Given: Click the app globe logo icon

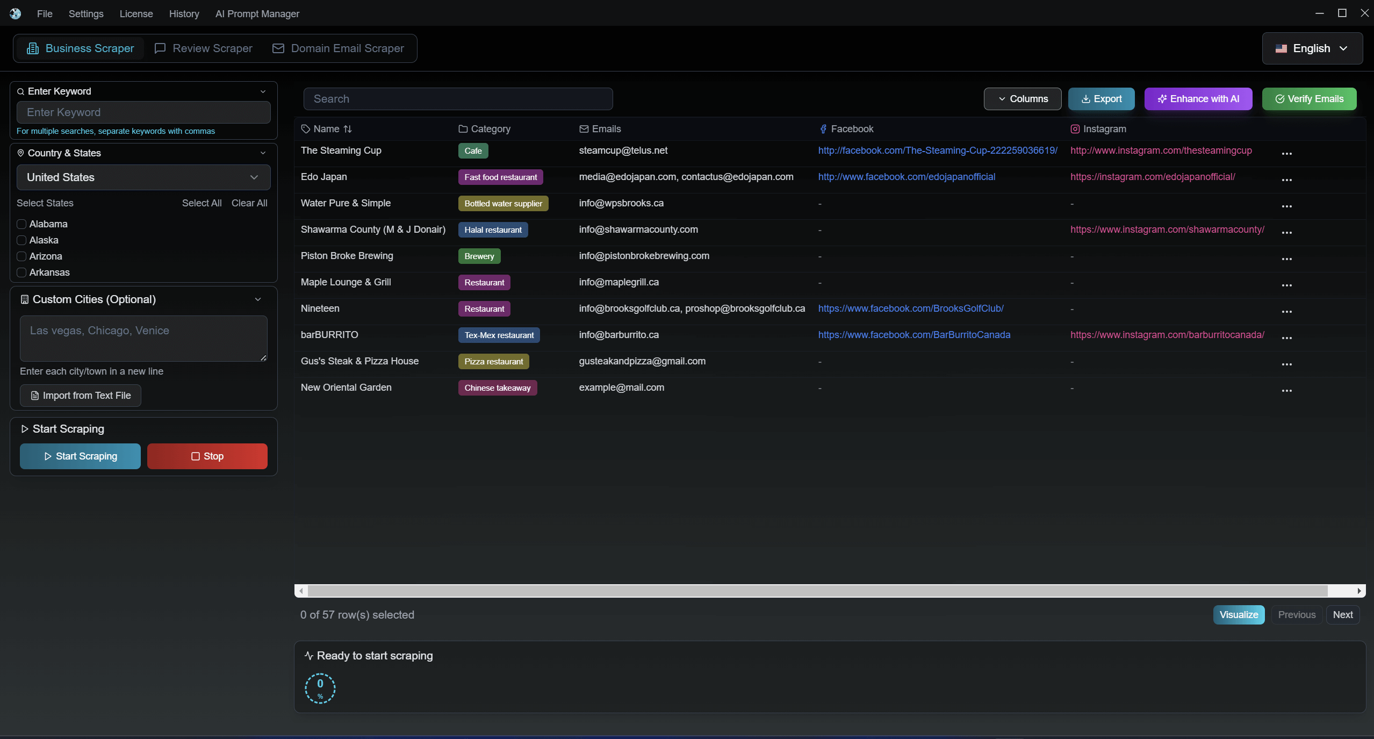Looking at the screenshot, I should pyautogui.click(x=15, y=13).
